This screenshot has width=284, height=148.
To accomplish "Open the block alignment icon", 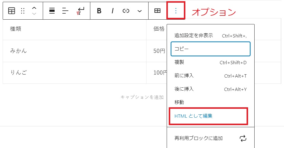I will pyautogui.click(x=52, y=11).
